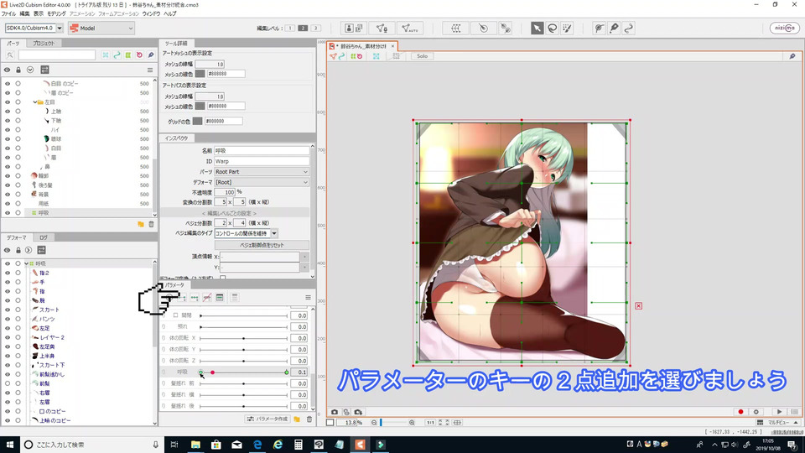The image size is (805, 453).
Task: Click the 1:1 zoom reset button
Action: [430, 423]
